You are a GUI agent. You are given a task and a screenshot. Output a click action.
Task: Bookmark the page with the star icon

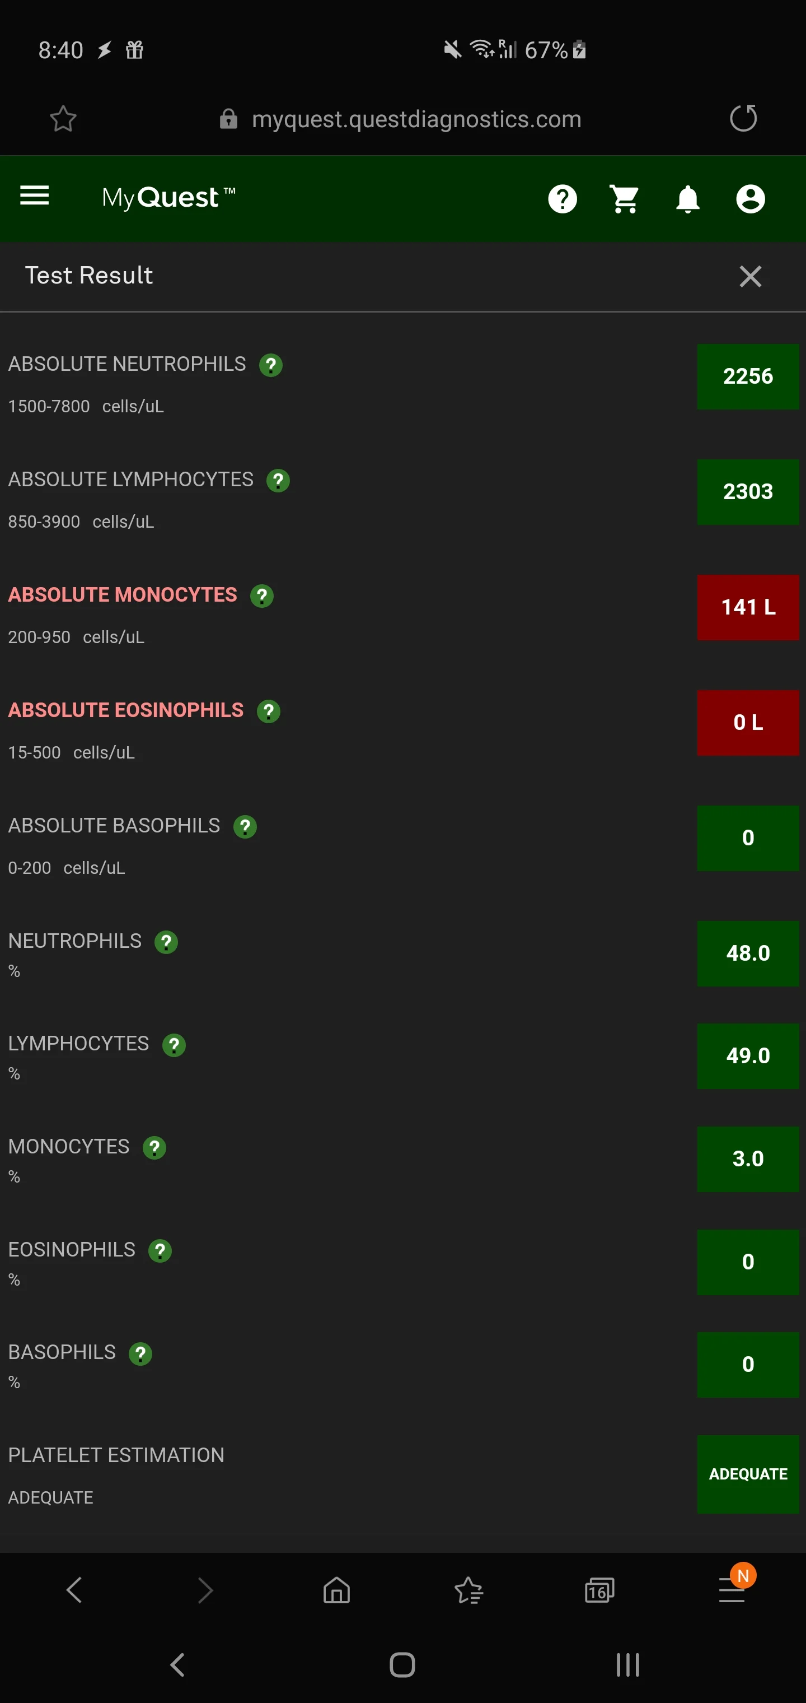63,119
